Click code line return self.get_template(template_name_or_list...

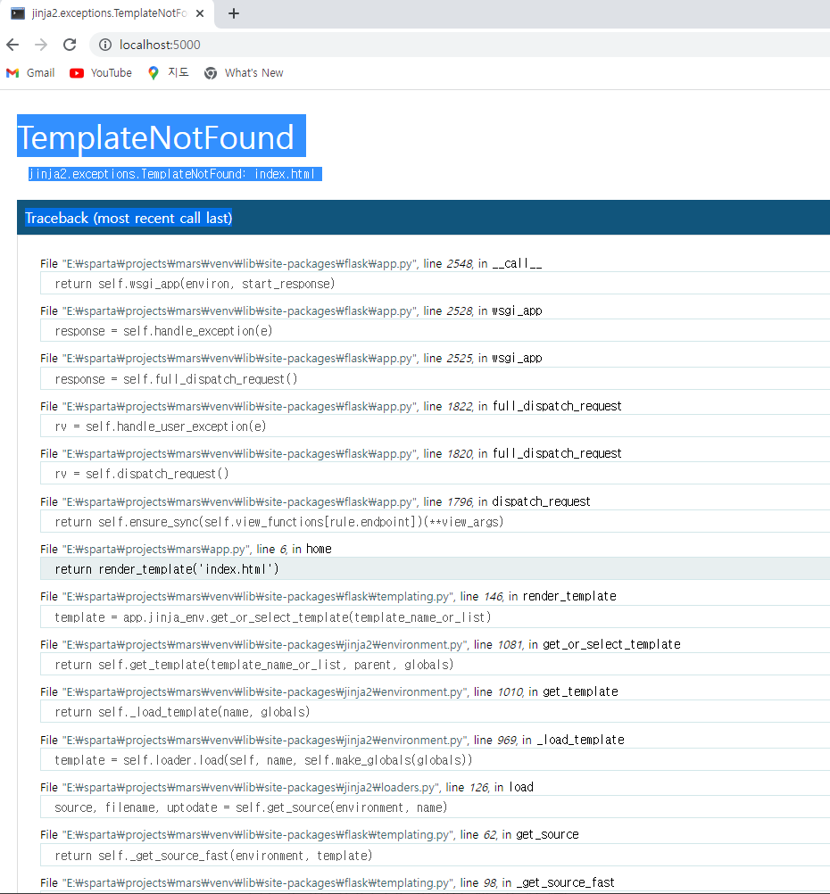coord(435,664)
